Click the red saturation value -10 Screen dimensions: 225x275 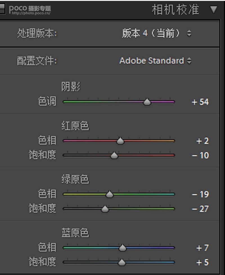pyautogui.click(x=200, y=155)
